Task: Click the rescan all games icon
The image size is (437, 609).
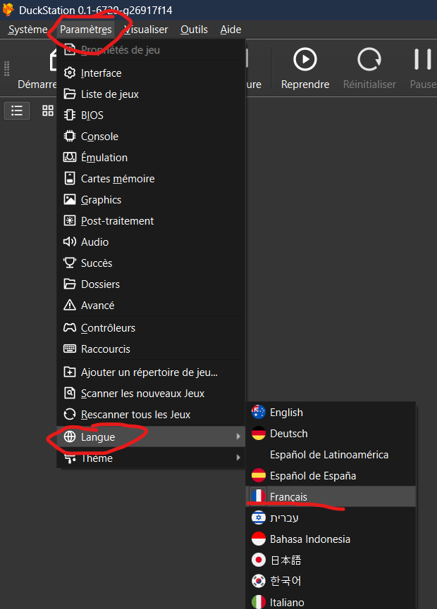Action: (x=70, y=415)
